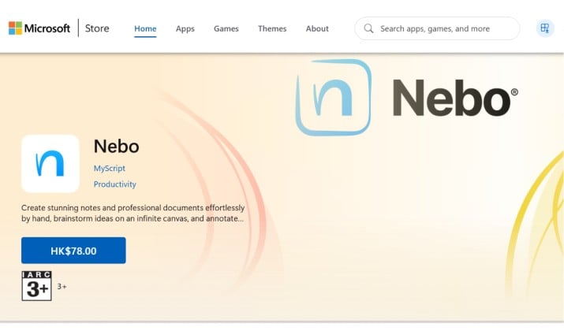The image size is (564, 331).
Task: Expand the truncated Nebo description text
Action: [x=133, y=213]
